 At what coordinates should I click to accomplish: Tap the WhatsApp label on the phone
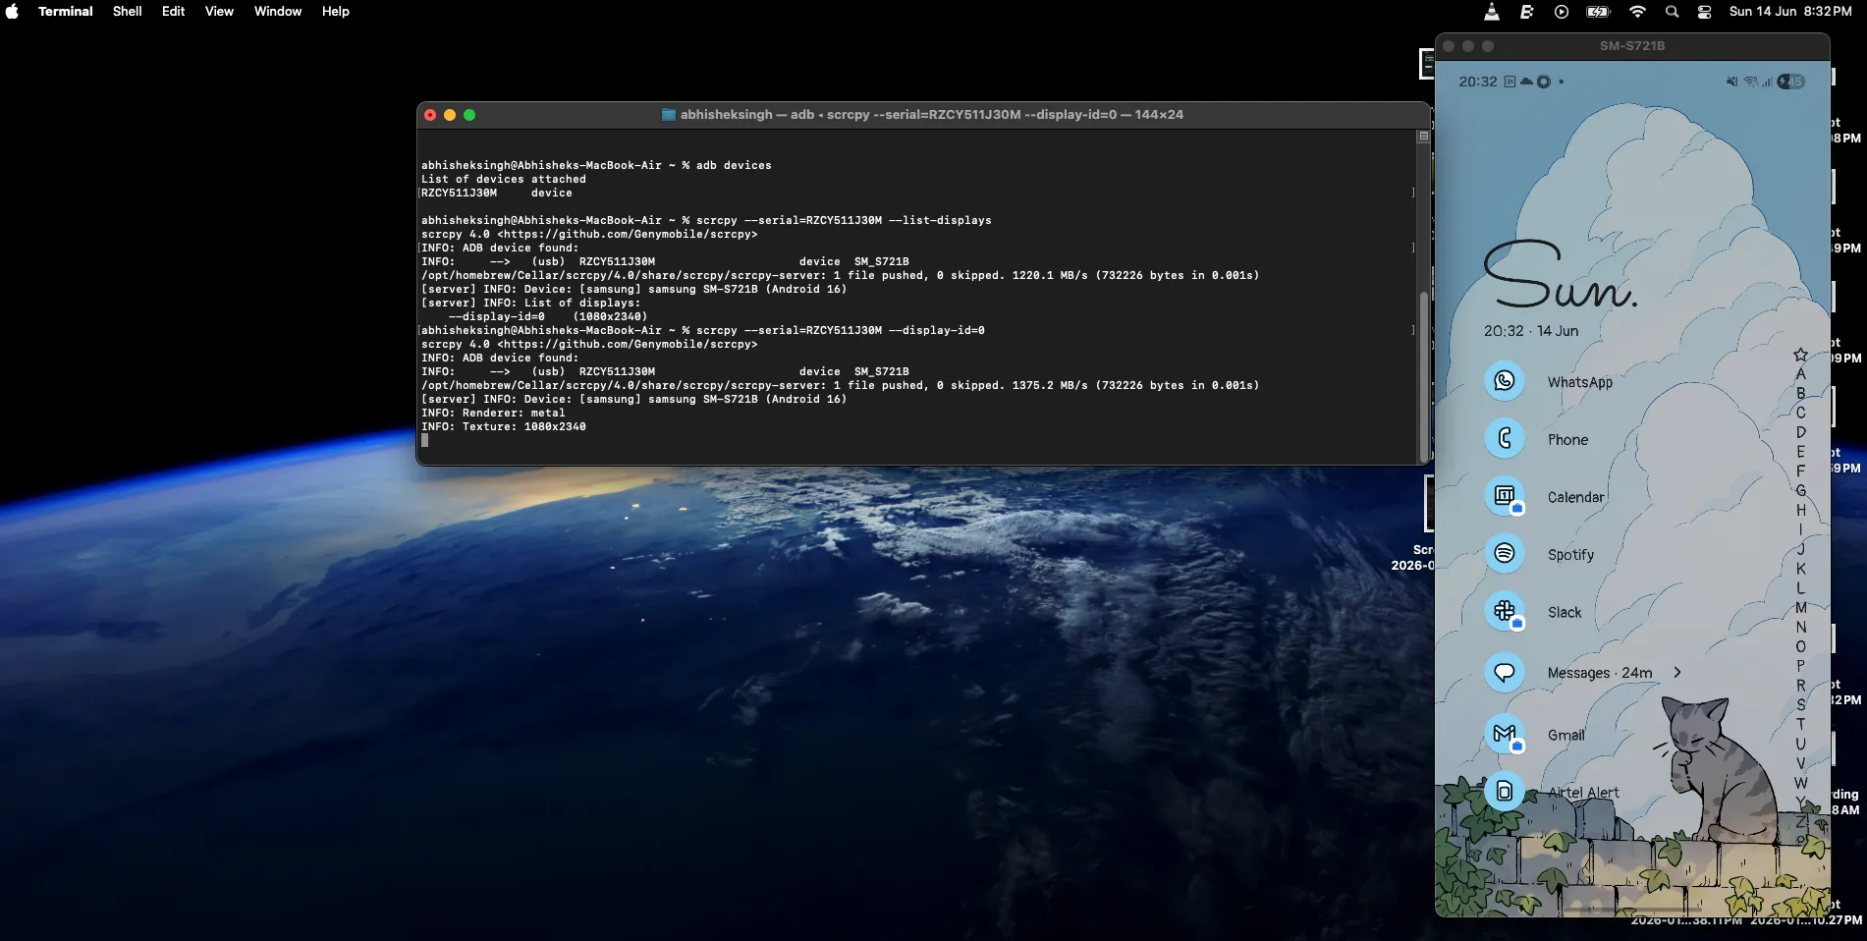1580,382
